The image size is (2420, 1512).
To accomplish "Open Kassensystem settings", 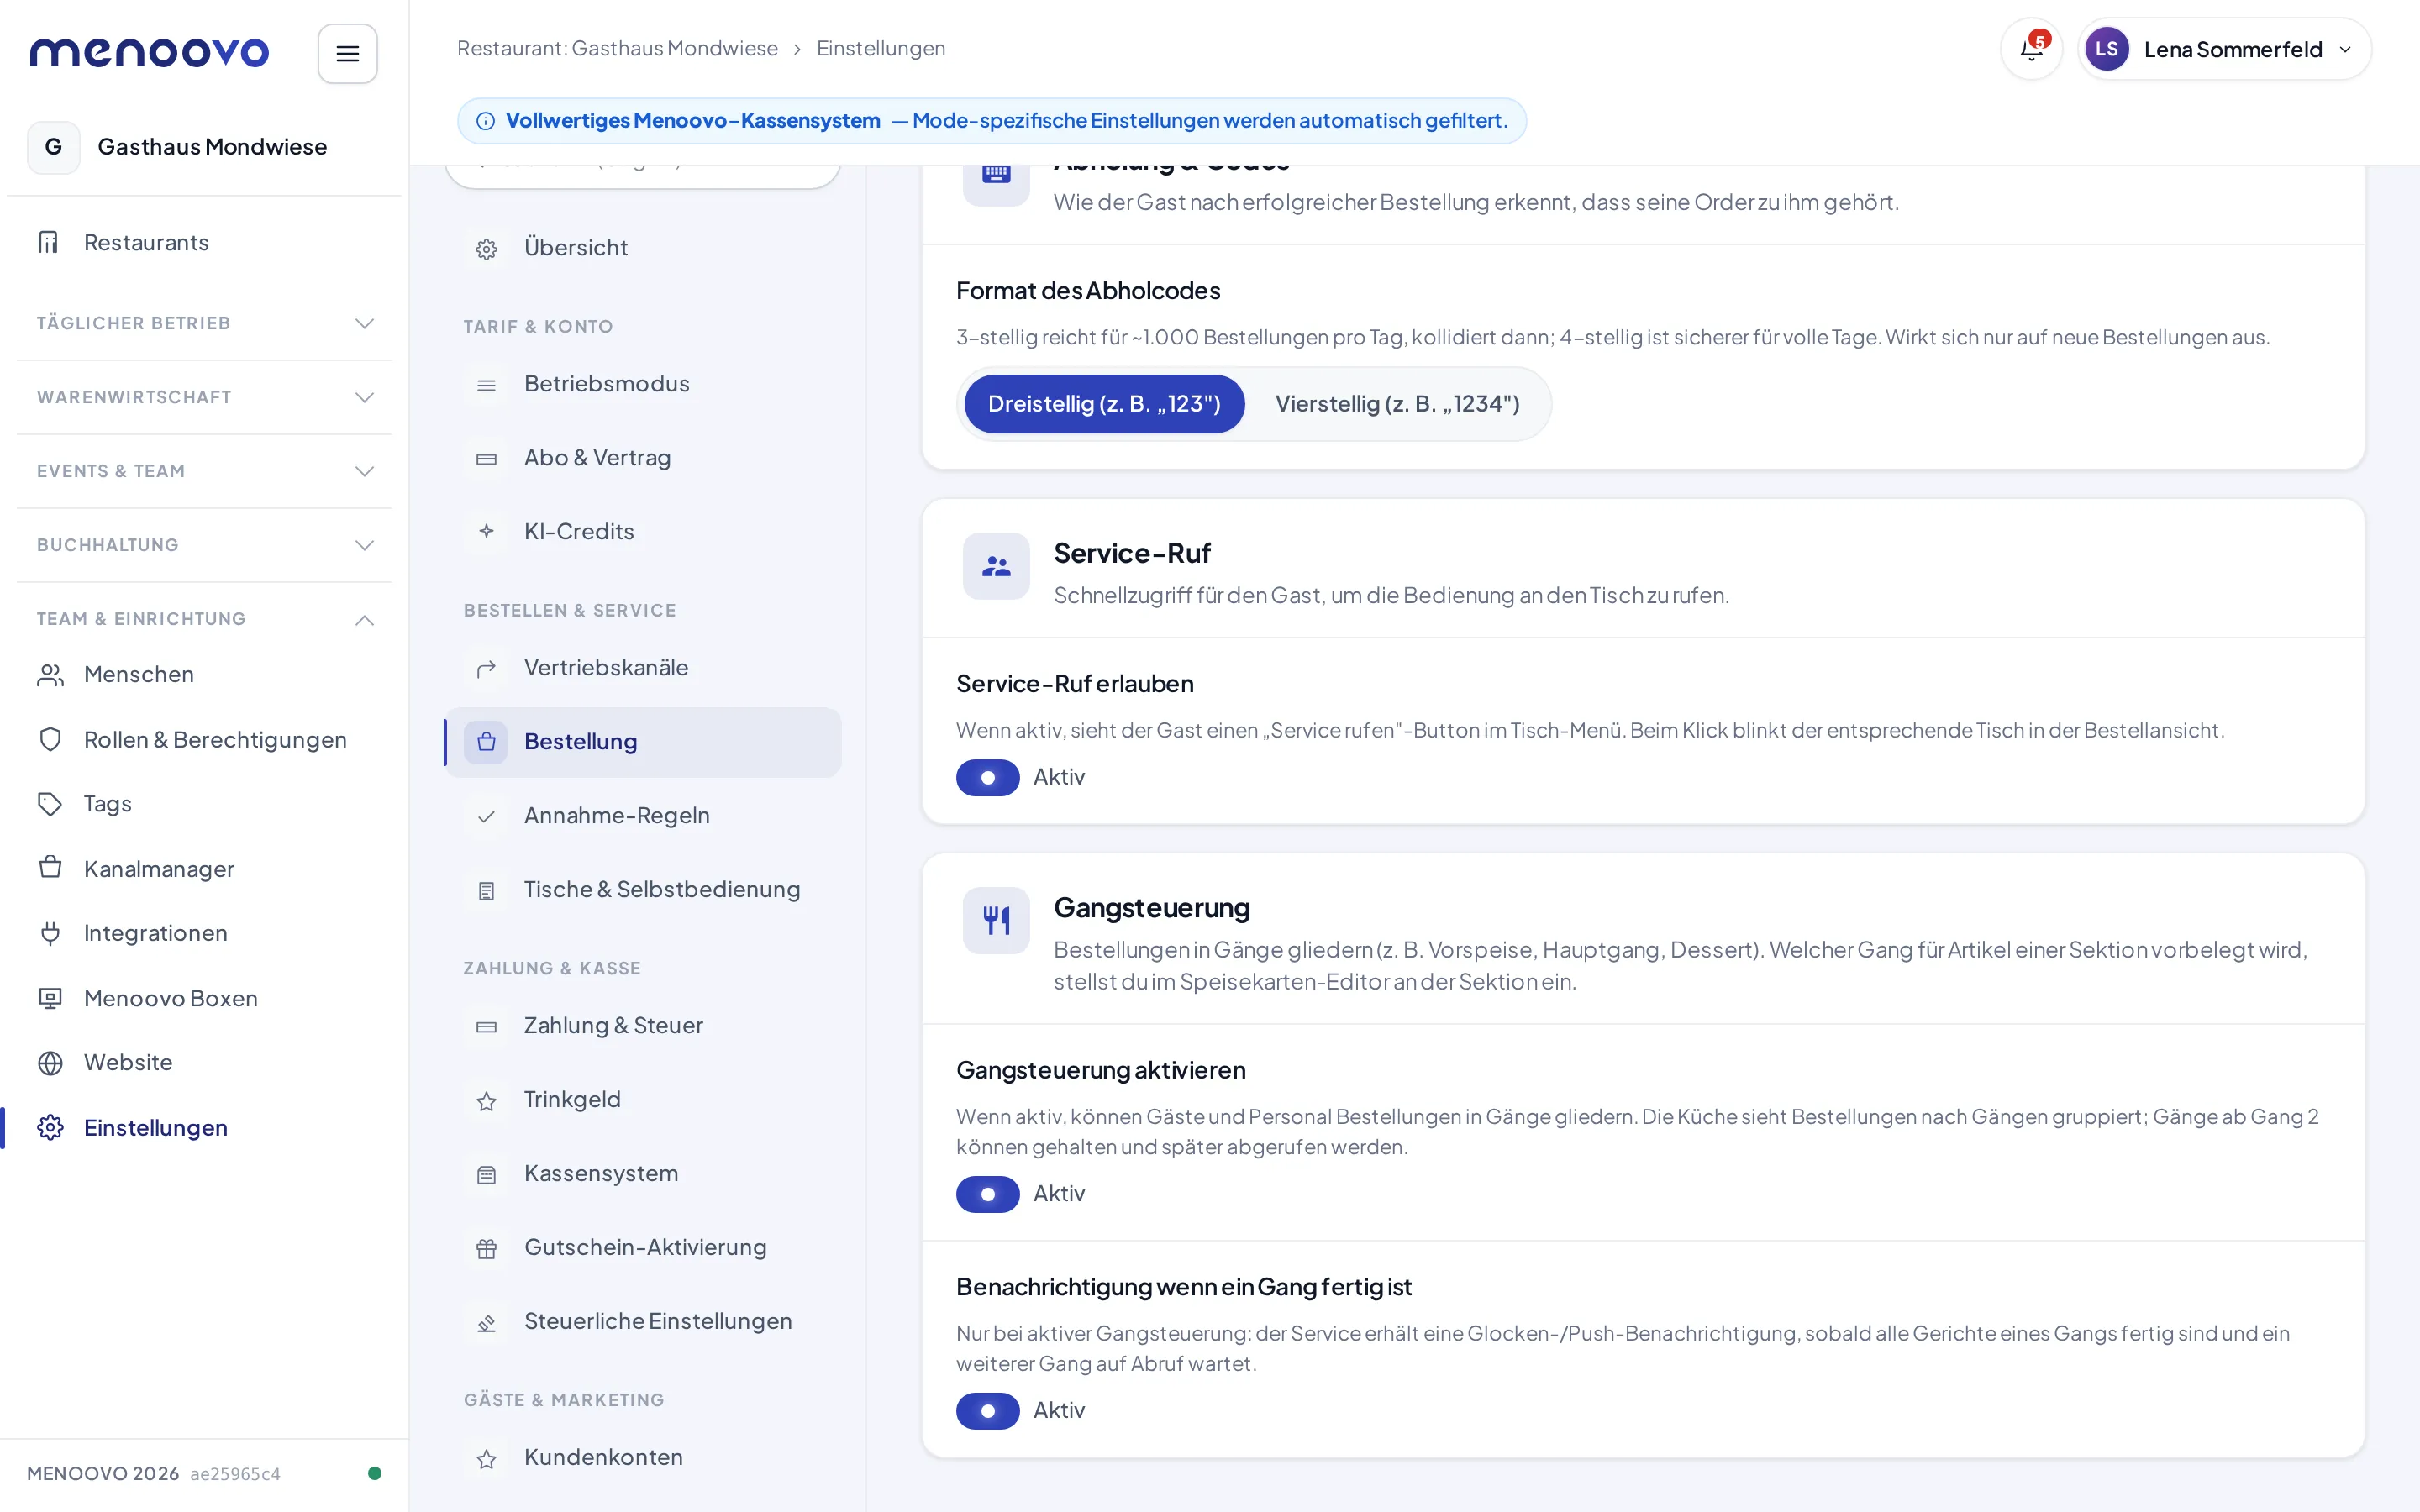I will click(x=643, y=1174).
